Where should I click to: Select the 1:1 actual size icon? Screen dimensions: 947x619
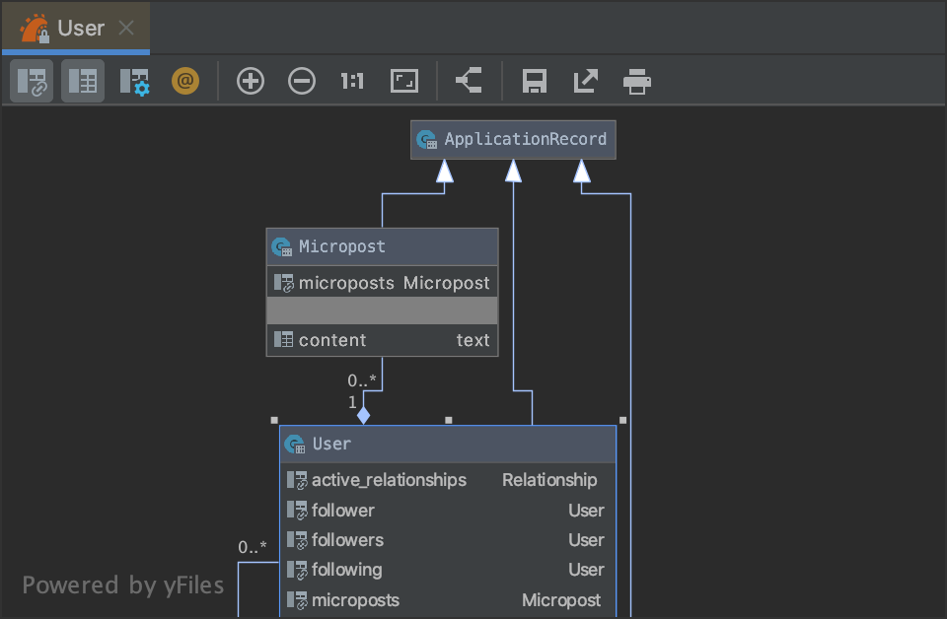(352, 81)
